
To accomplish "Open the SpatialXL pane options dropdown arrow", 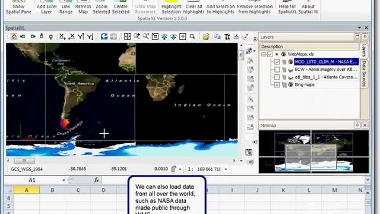I will point(359,28).
